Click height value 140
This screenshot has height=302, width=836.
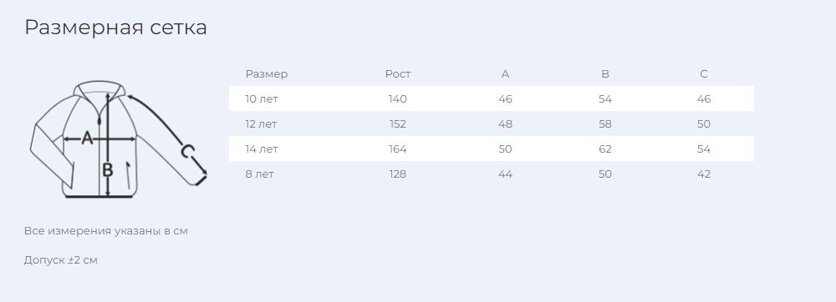(398, 99)
